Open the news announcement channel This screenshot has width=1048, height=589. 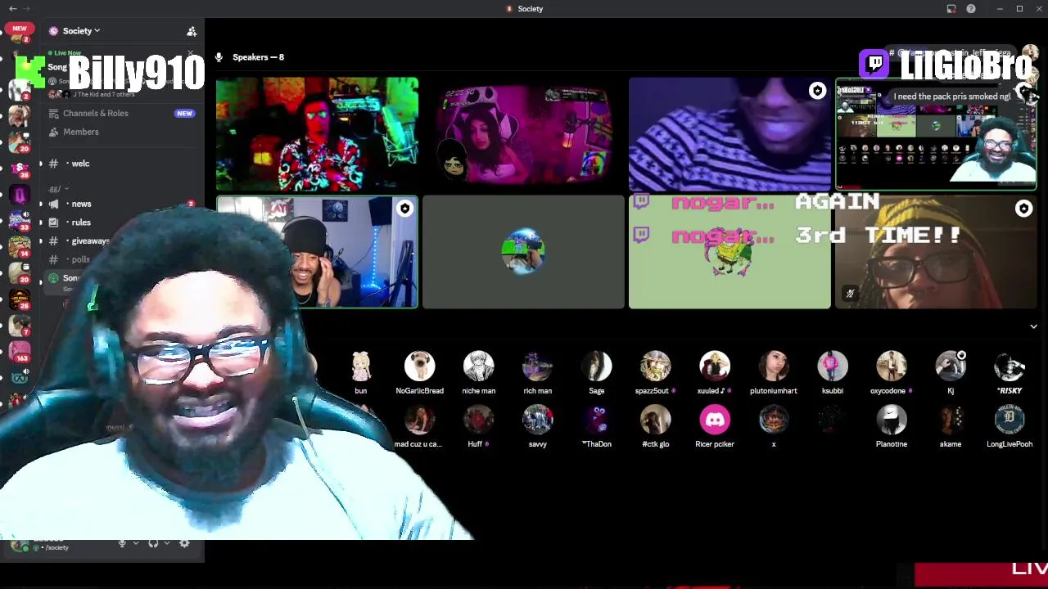(81, 204)
